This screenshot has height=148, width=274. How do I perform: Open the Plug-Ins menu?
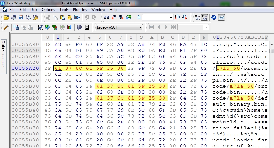(x=80, y=10)
